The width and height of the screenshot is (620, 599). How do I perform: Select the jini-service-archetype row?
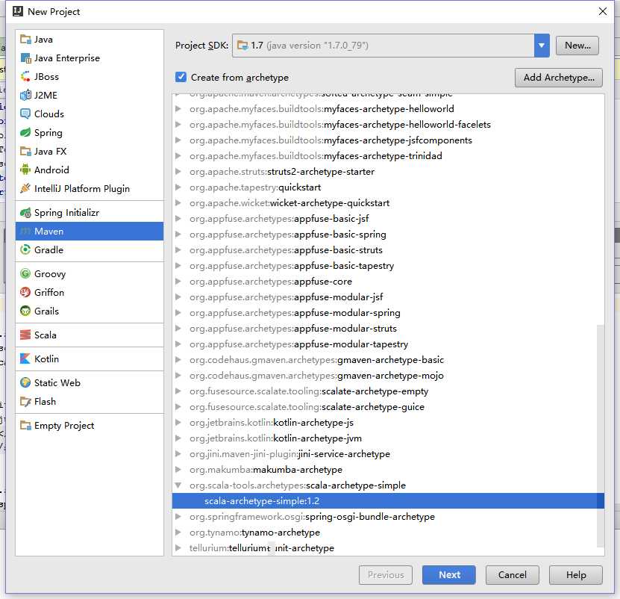coord(388,453)
